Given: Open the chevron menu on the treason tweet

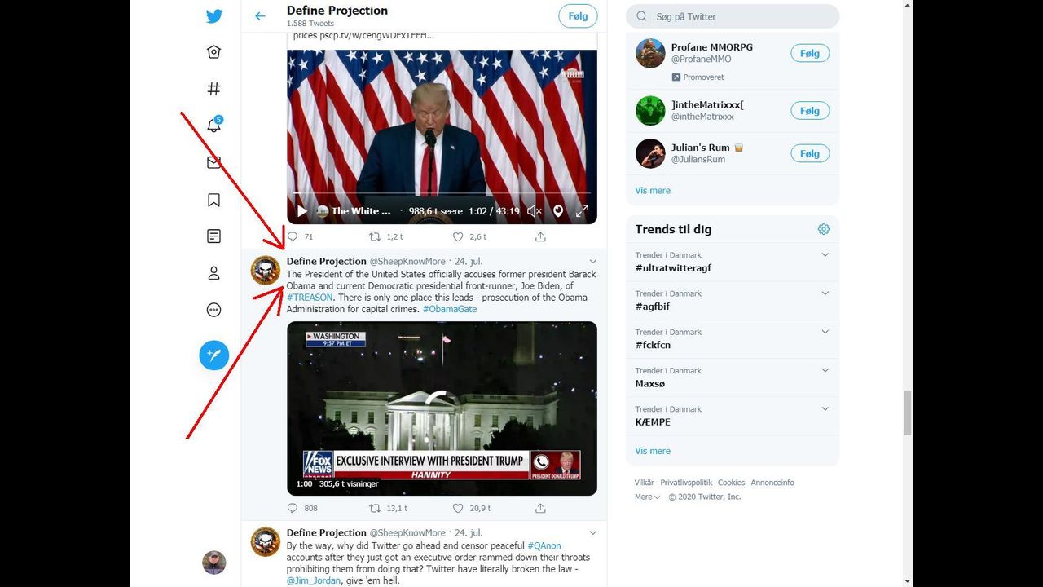Looking at the screenshot, I should [592, 262].
